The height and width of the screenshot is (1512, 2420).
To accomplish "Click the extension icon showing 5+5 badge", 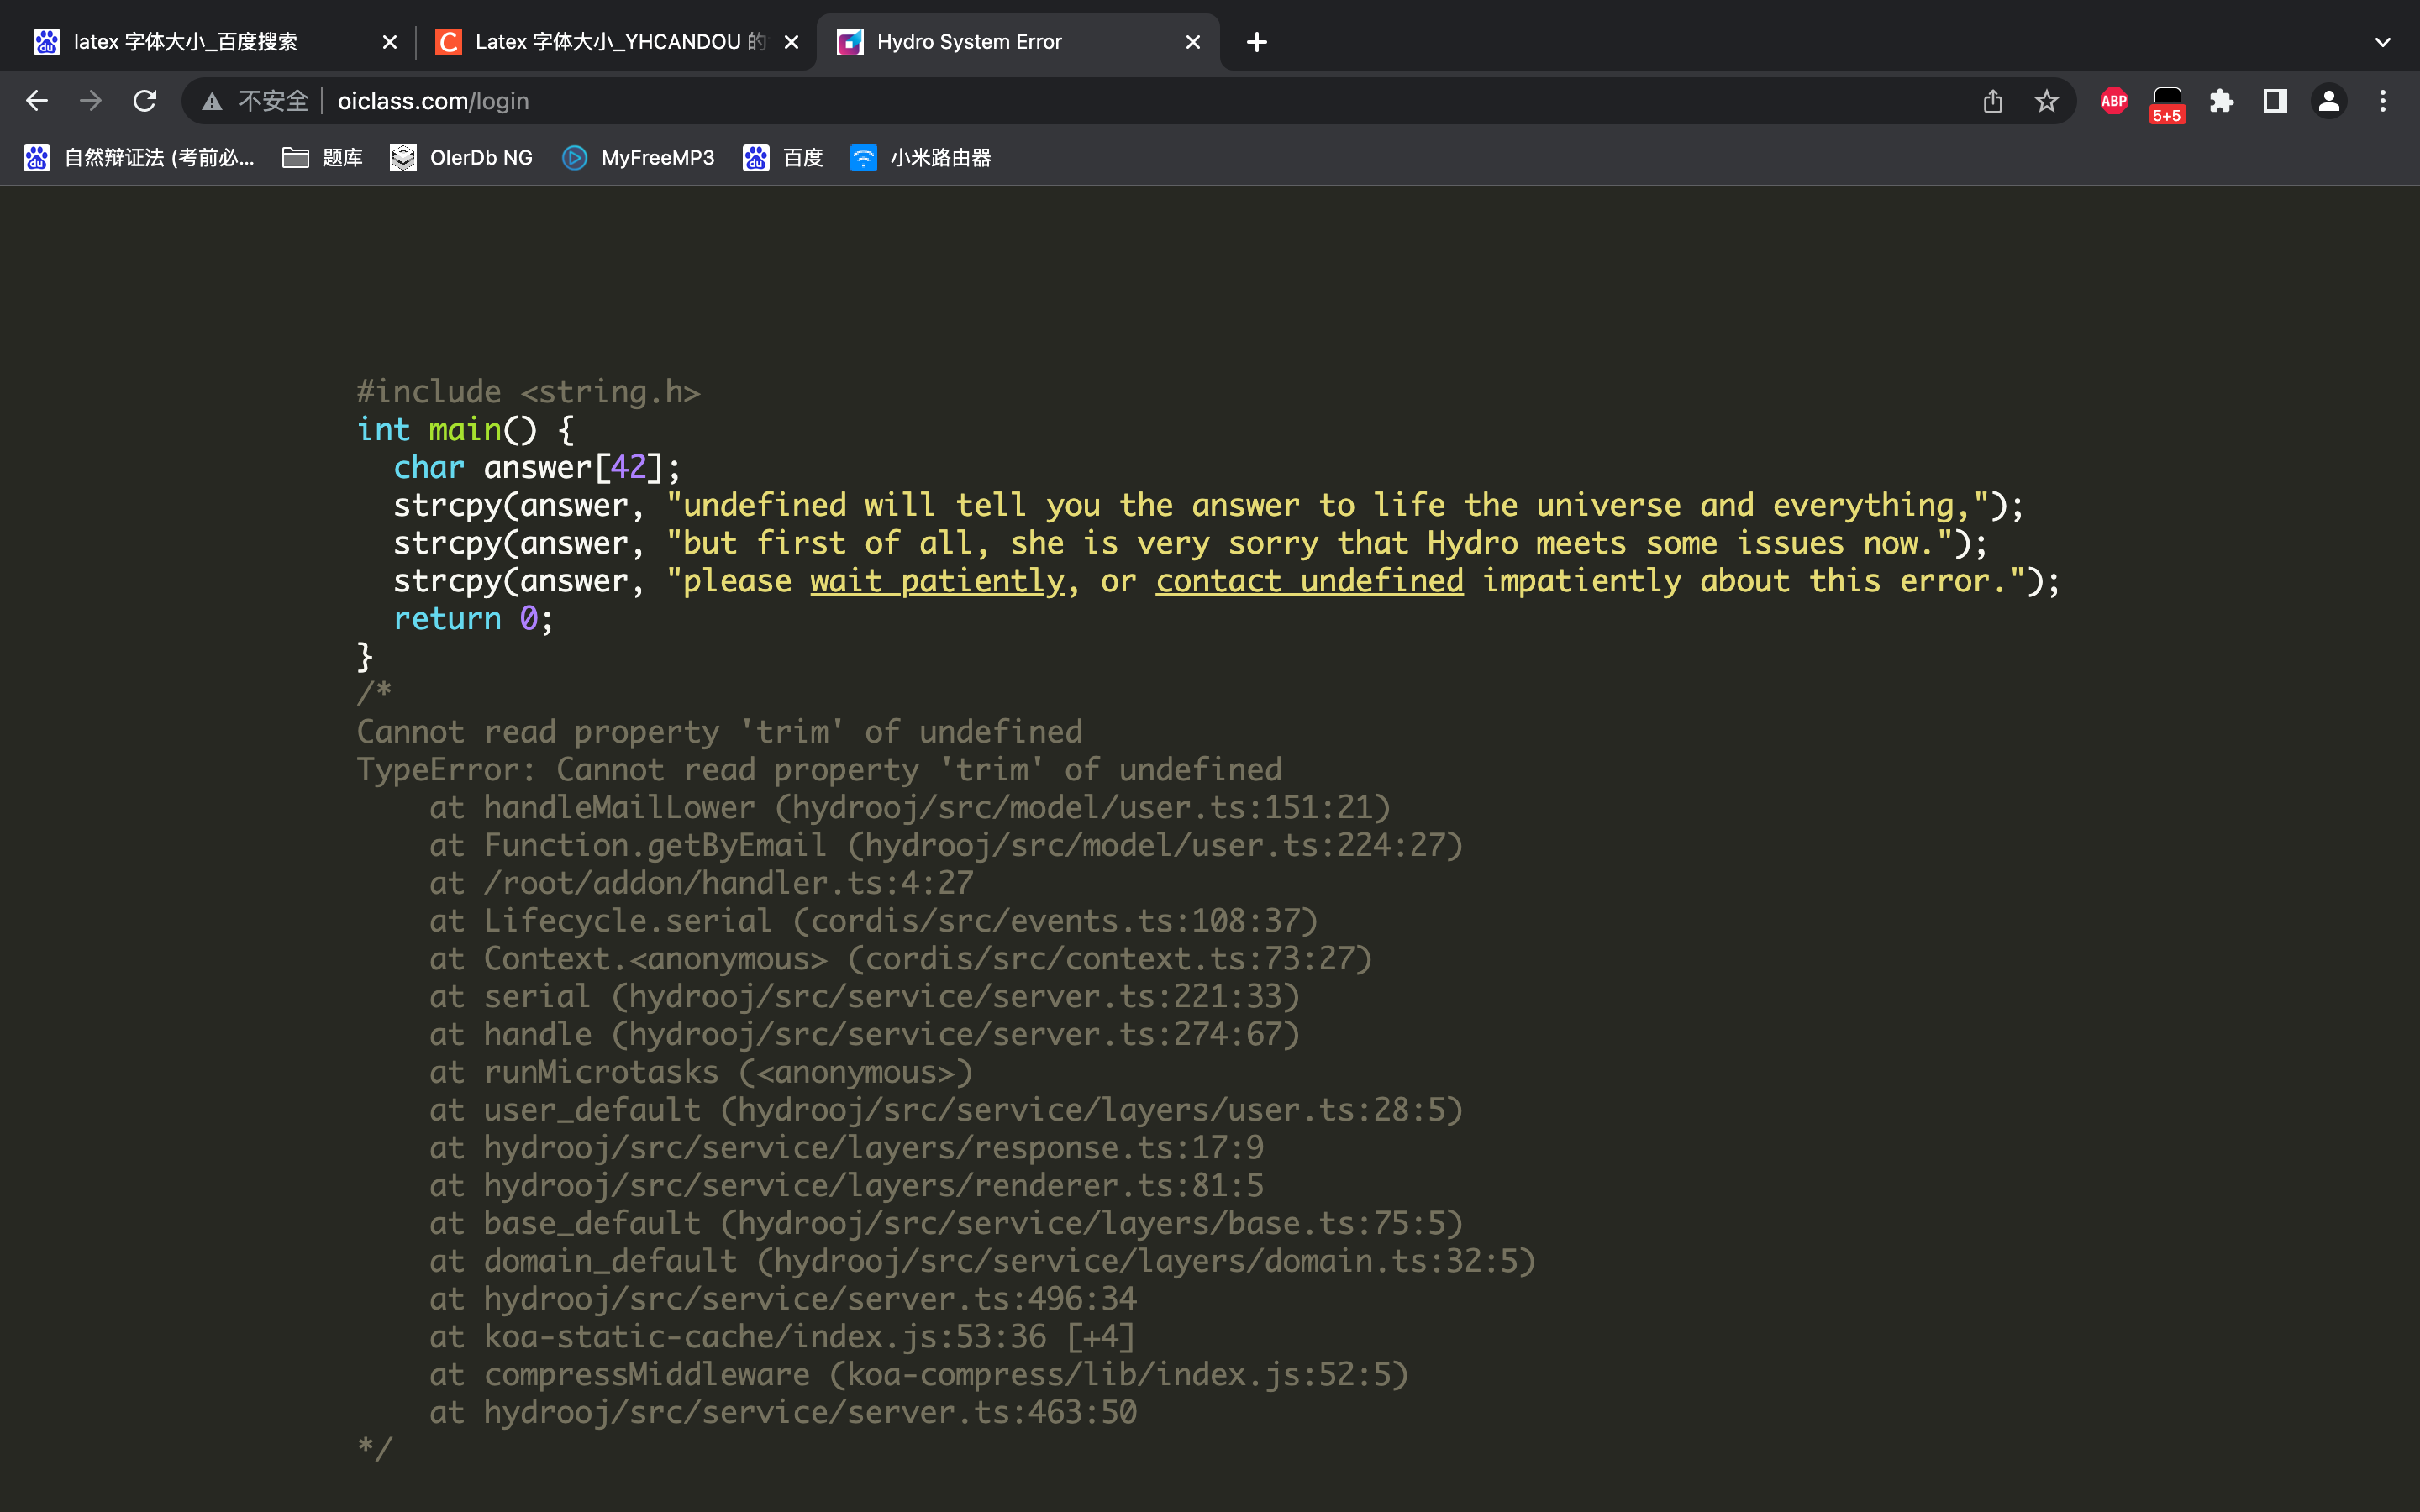I will point(2167,100).
